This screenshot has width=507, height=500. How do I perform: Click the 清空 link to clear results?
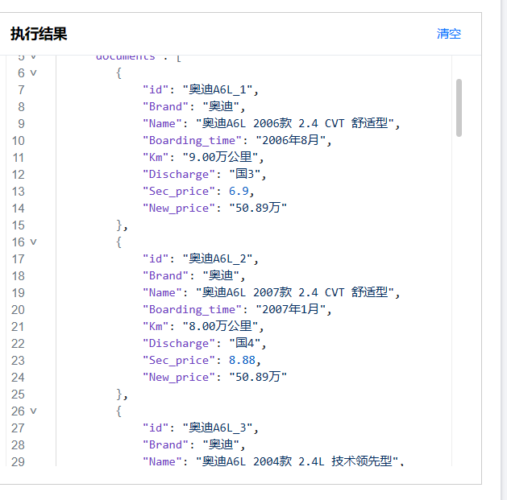coord(449,34)
